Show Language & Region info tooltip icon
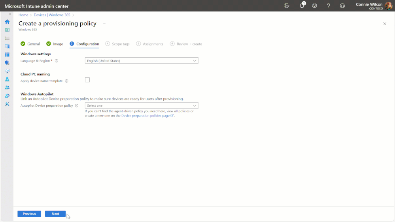 pos(57,61)
